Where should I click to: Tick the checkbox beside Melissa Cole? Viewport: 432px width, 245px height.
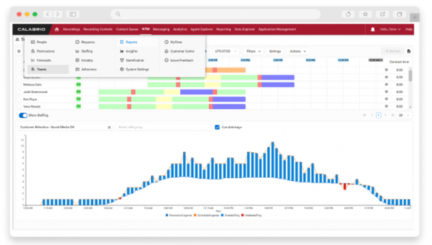[x=19, y=85]
